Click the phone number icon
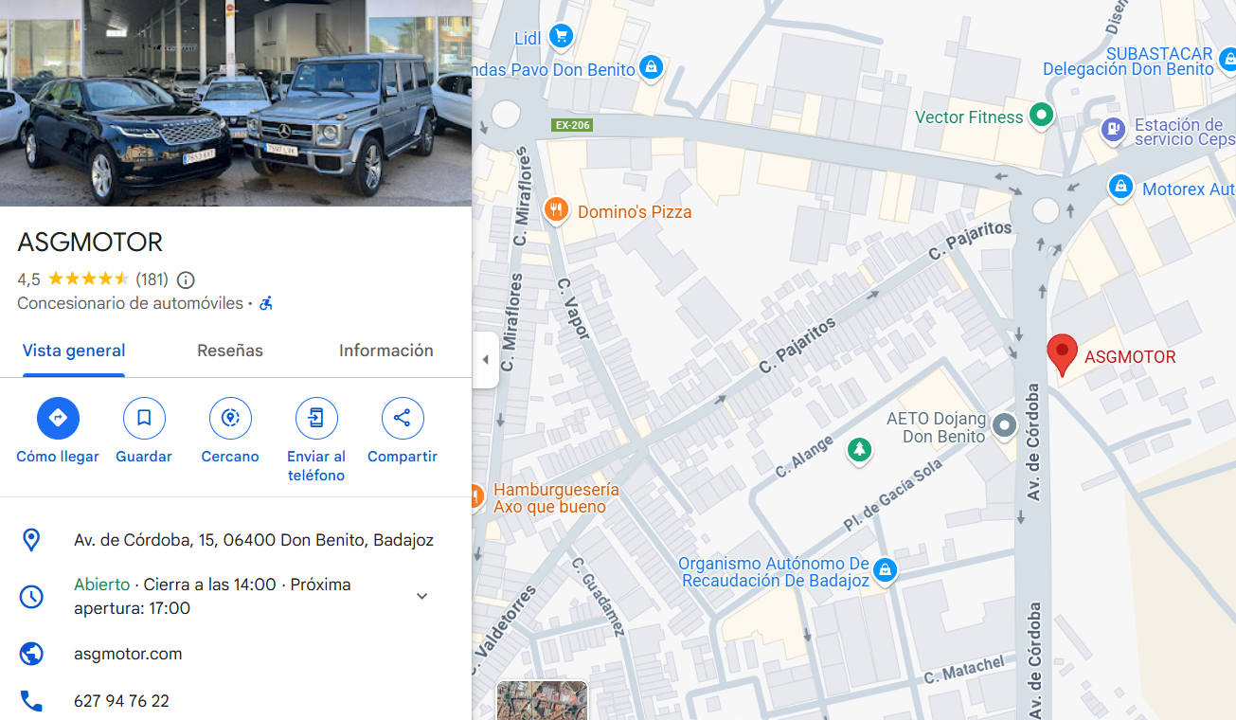 [31, 701]
